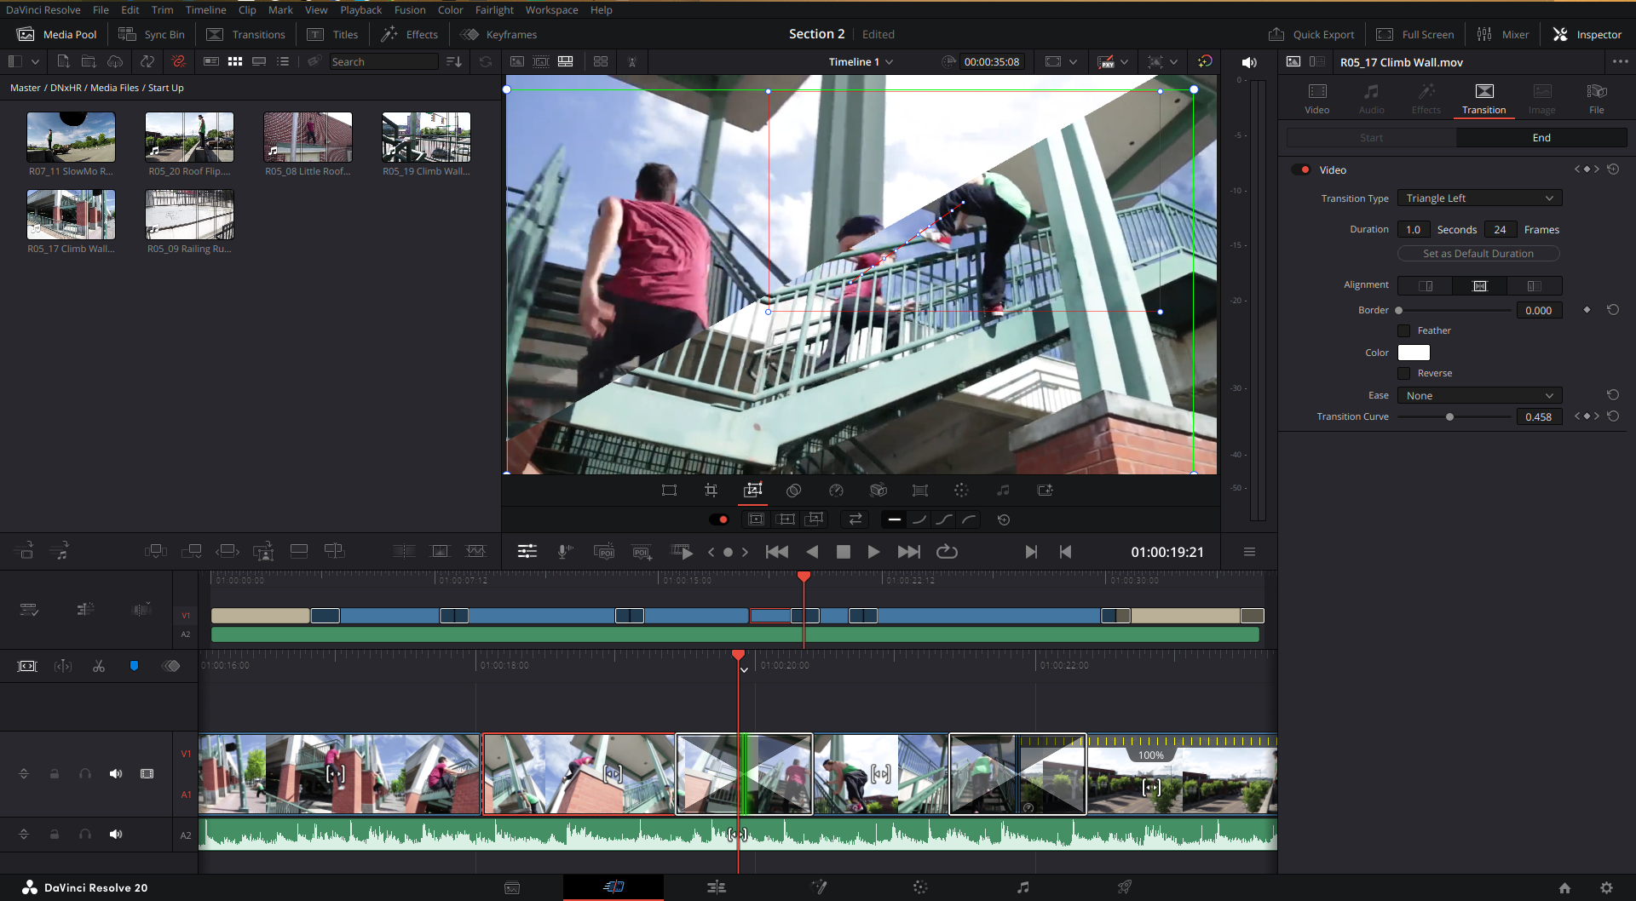Screen dimensions: 1636x901
Task: Click the Crop tool below the viewer
Action: (x=711, y=491)
